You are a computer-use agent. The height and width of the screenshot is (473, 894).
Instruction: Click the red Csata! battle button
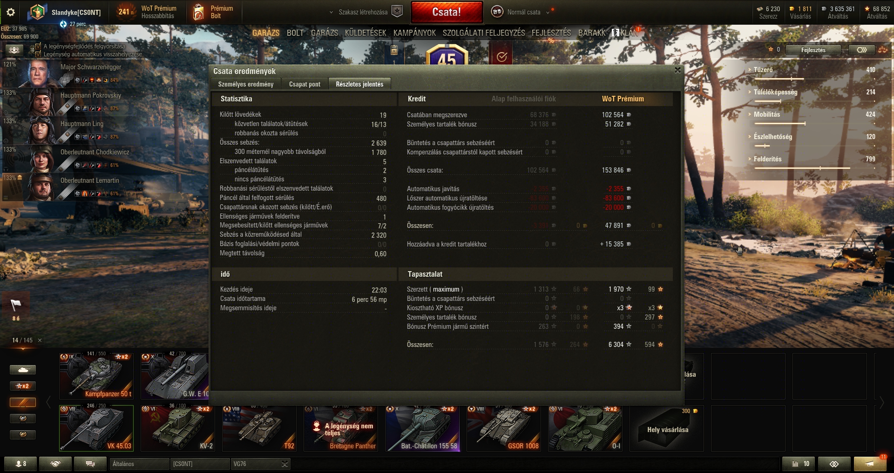tap(447, 12)
